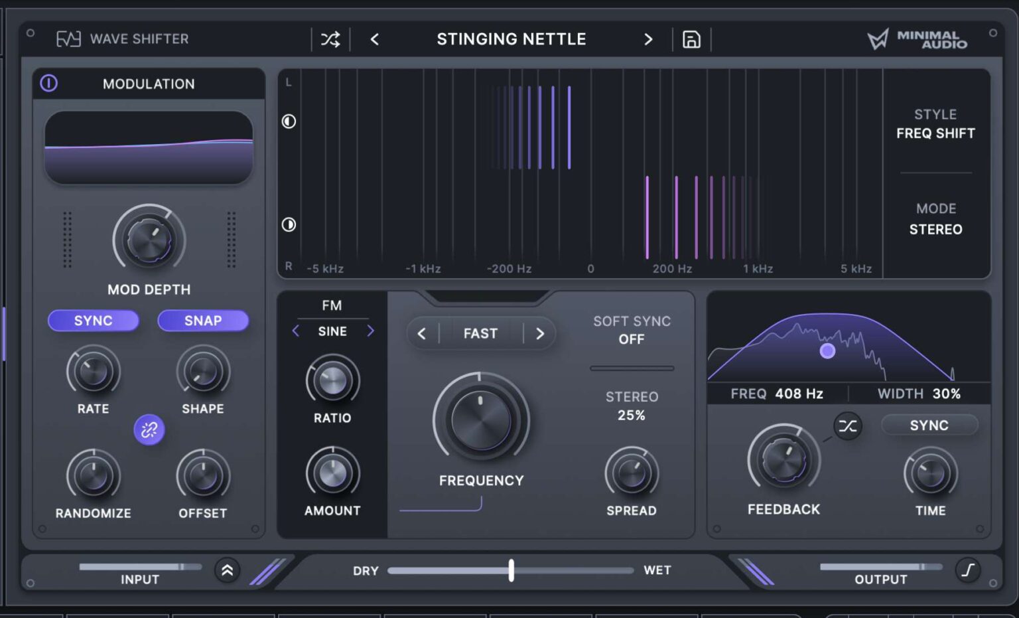Click the right arrow on the SINE waveform selector
Screen dimensions: 1019x618
(371, 331)
